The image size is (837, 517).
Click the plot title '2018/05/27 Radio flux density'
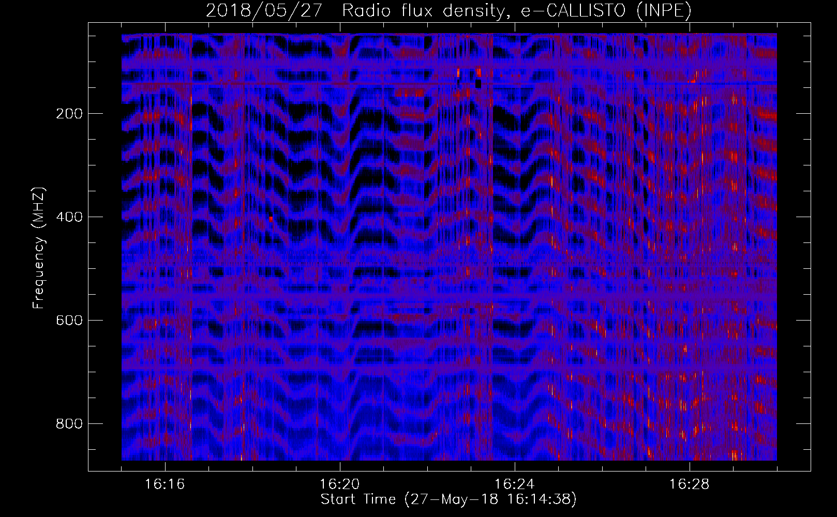[x=449, y=11]
